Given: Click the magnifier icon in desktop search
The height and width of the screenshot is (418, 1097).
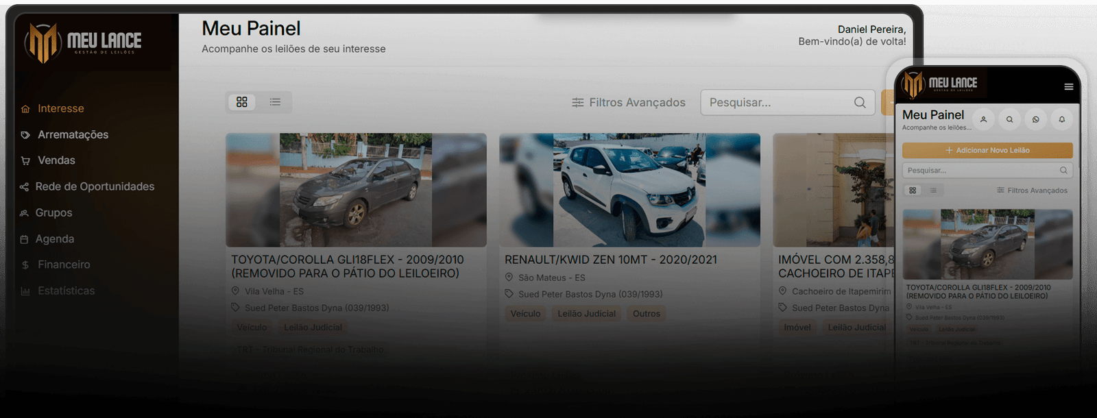Looking at the screenshot, I should pyautogui.click(x=860, y=102).
